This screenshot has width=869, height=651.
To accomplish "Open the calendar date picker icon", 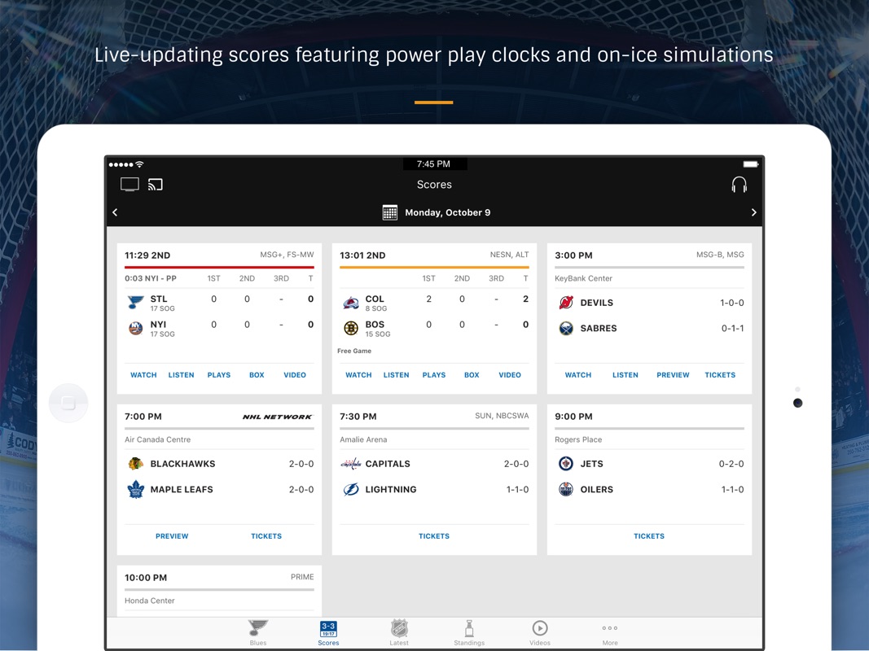I will [x=389, y=212].
